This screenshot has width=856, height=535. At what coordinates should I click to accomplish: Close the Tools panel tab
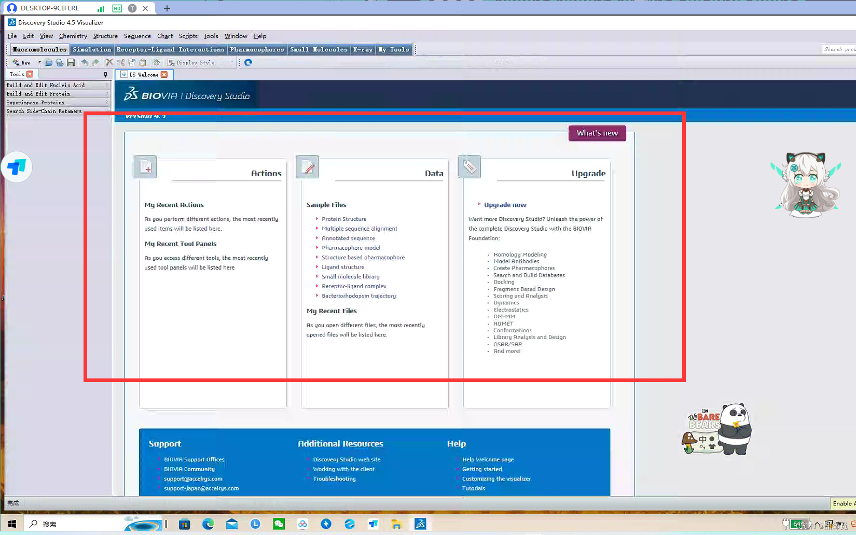(x=30, y=74)
